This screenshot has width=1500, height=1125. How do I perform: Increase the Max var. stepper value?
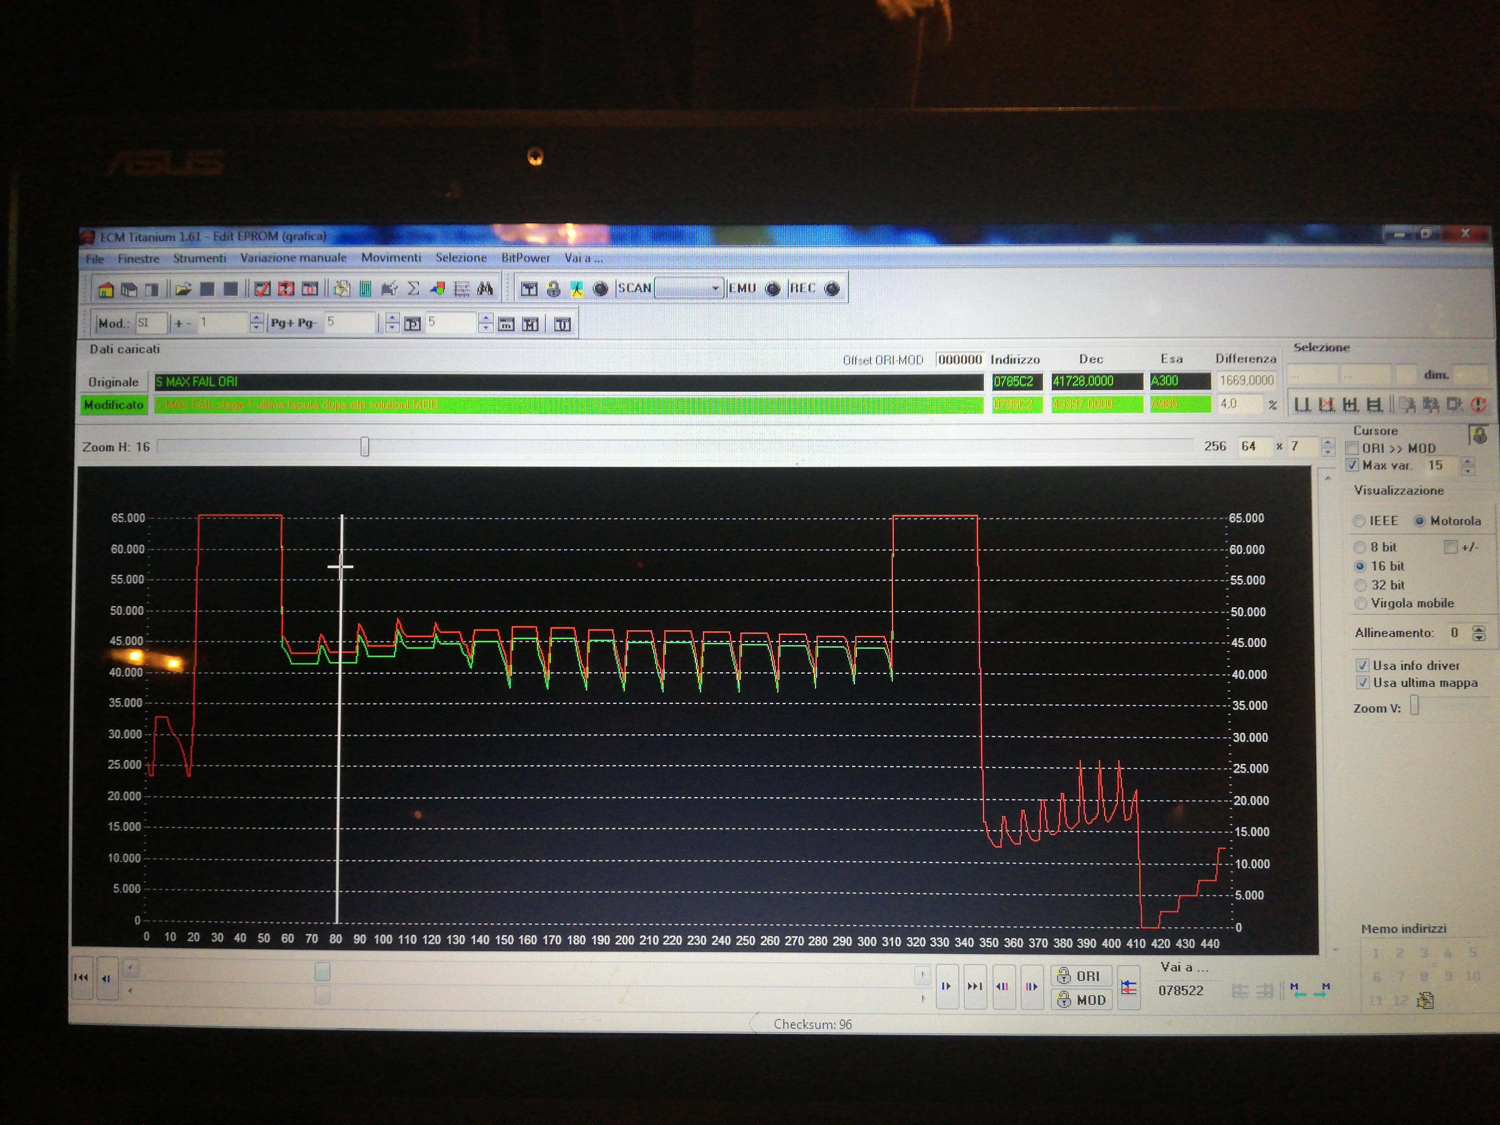pos(1468,462)
